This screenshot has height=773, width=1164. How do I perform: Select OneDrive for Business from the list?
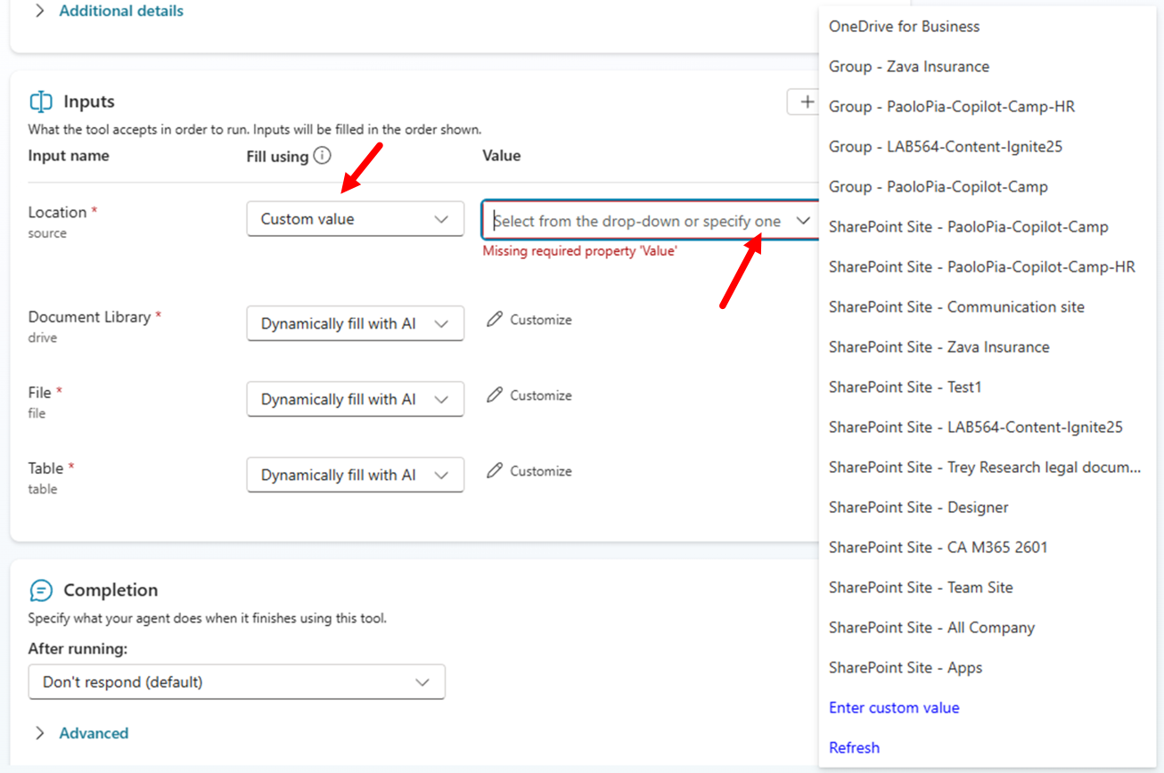tap(904, 27)
